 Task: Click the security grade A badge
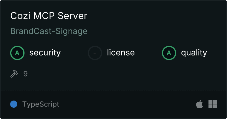(x=17, y=53)
